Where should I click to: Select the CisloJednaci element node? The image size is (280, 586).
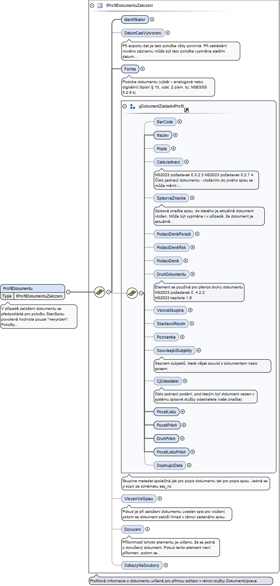coord(168,162)
